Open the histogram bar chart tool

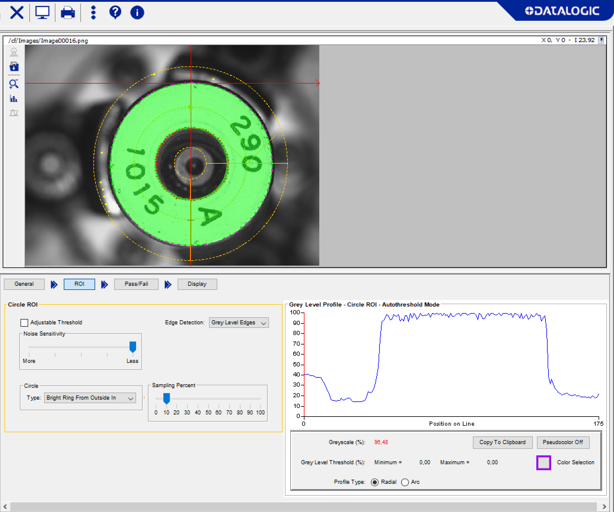[x=14, y=99]
